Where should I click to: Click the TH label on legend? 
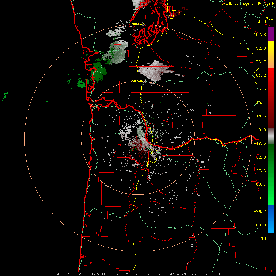tap(263, 239)
